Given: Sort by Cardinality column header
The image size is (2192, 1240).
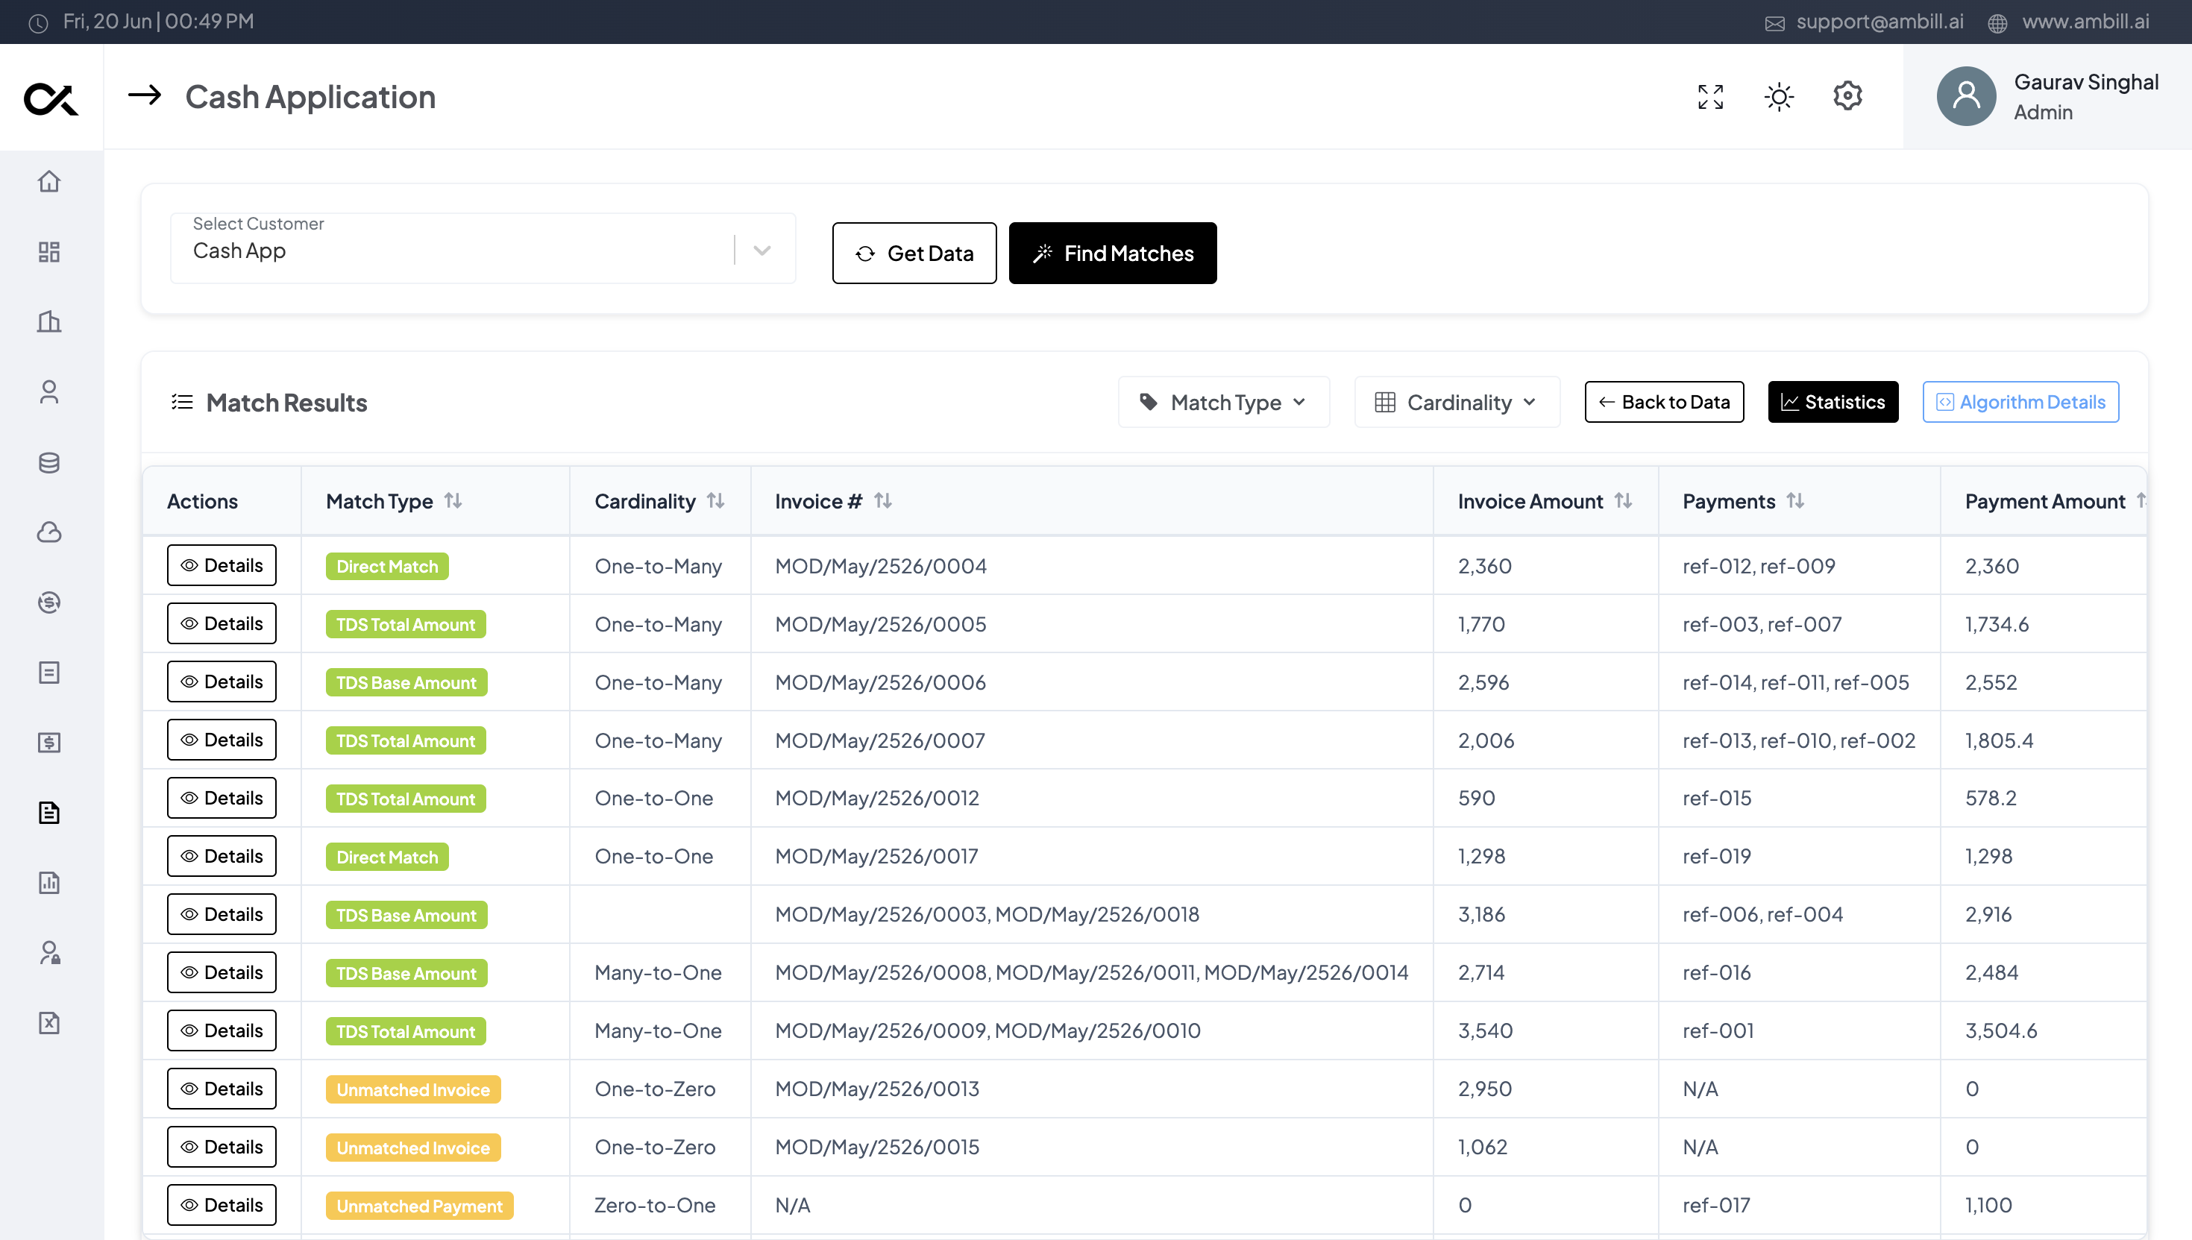Looking at the screenshot, I should pyautogui.click(x=715, y=501).
